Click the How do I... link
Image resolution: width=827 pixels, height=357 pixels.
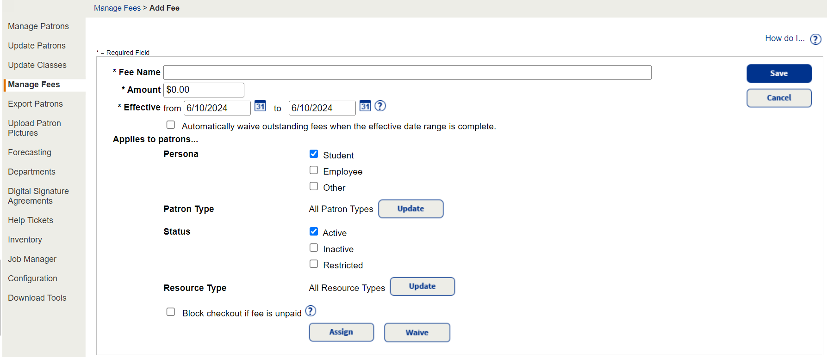(x=785, y=38)
